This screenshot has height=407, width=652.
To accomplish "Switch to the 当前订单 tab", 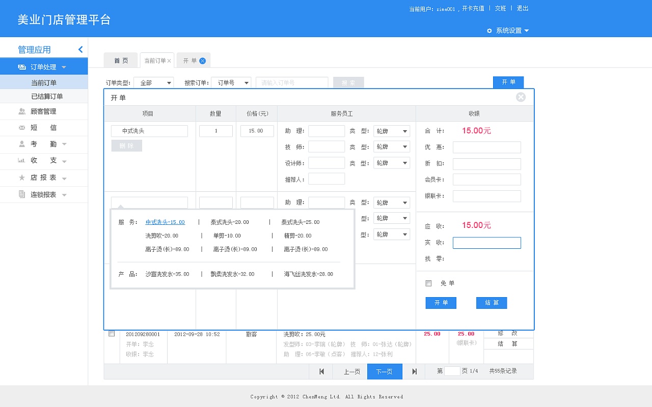I will click(154, 60).
